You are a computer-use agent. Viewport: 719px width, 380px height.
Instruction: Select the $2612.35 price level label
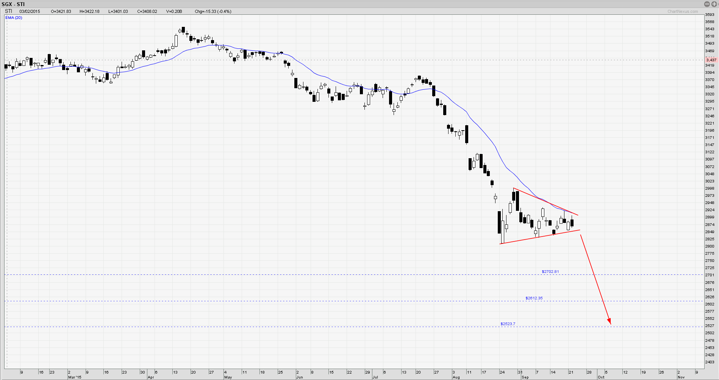pyautogui.click(x=534, y=298)
